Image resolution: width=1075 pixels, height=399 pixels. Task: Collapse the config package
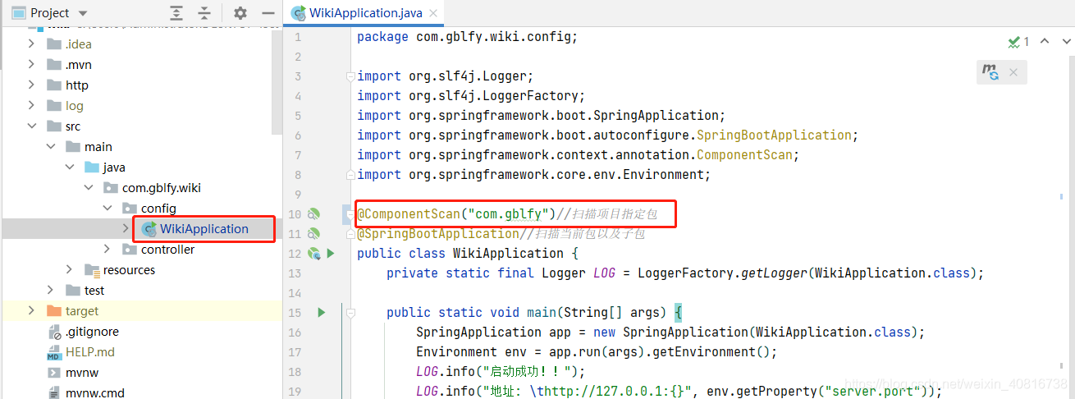point(107,209)
